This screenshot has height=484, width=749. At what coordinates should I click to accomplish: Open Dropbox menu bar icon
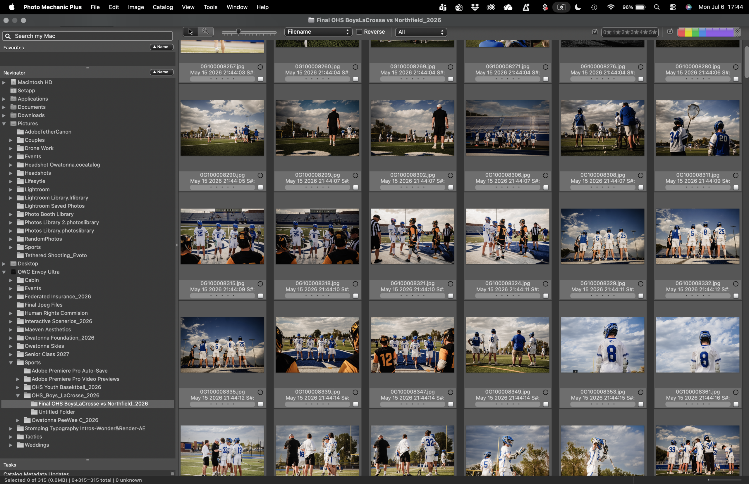[x=475, y=7]
